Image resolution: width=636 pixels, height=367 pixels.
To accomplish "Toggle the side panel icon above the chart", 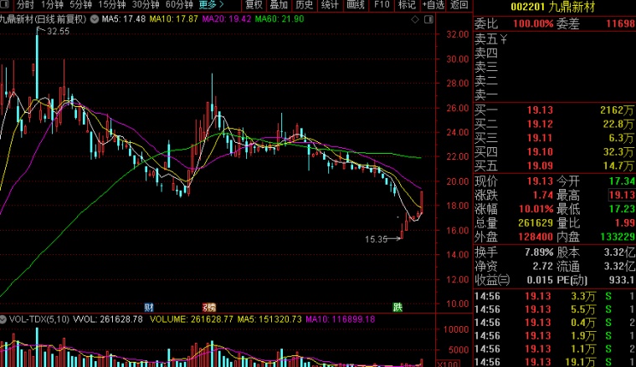I will pyautogui.click(x=428, y=19).
